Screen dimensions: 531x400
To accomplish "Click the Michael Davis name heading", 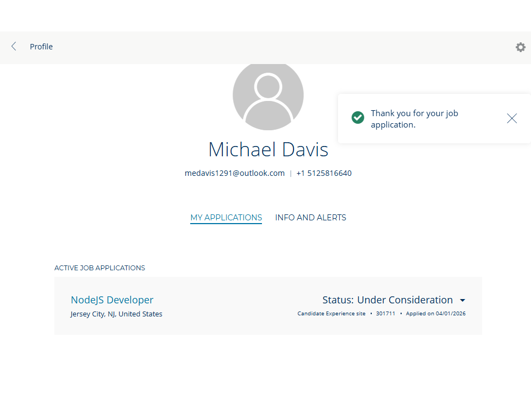I will click(268, 149).
